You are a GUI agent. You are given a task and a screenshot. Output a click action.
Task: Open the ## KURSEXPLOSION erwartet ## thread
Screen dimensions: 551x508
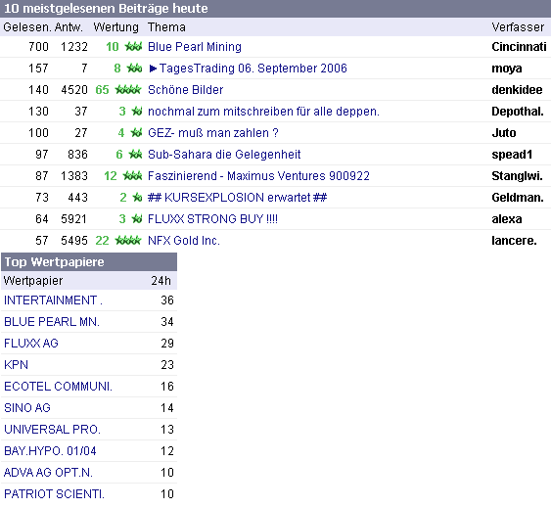point(237,197)
